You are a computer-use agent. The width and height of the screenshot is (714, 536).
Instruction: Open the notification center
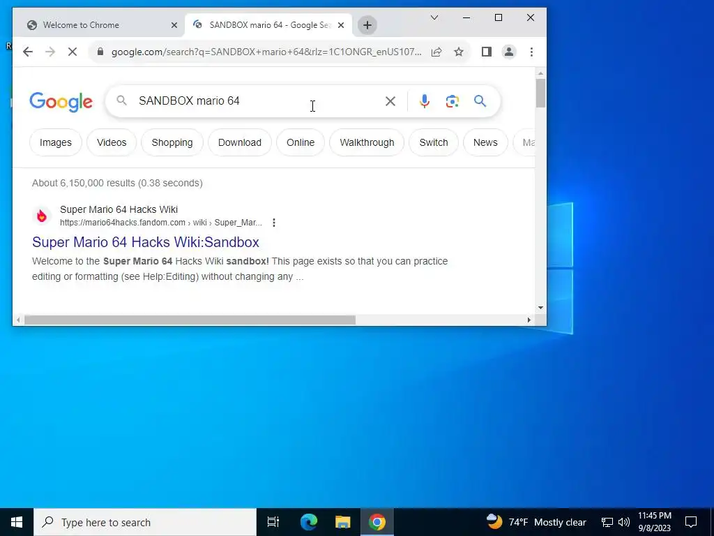[691, 522]
